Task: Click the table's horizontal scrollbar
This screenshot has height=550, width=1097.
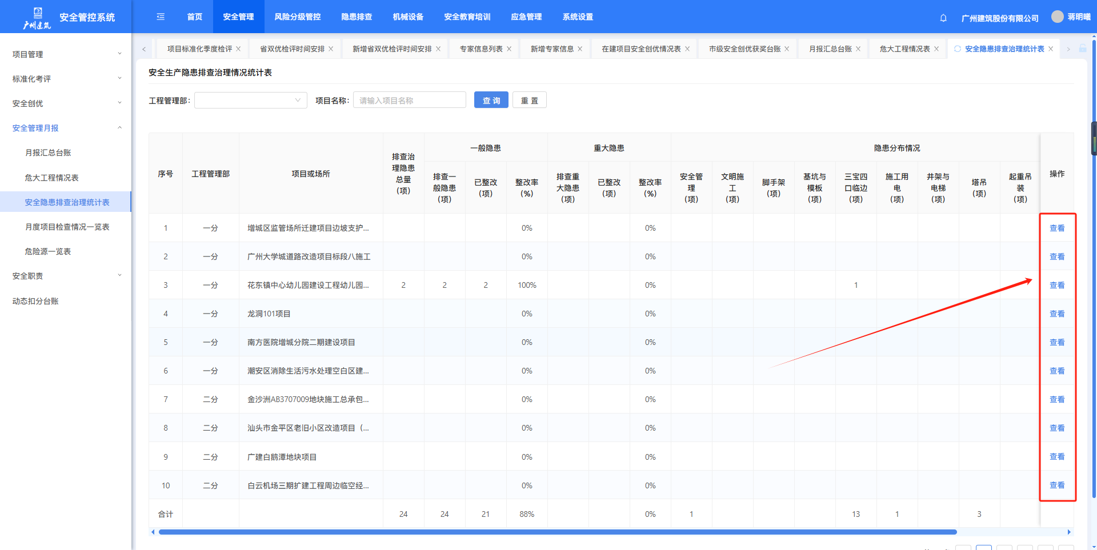Action: [x=557, y=532]
